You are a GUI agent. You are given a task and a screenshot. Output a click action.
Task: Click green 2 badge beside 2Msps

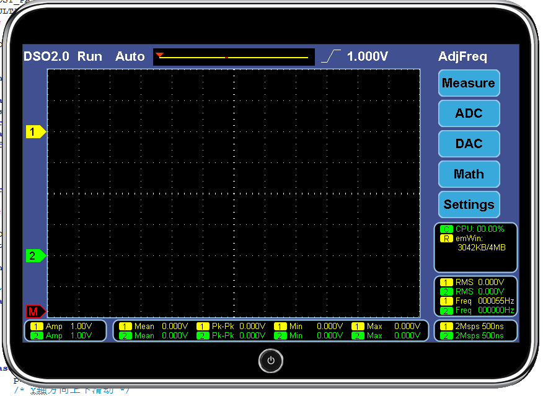[446, 336]
